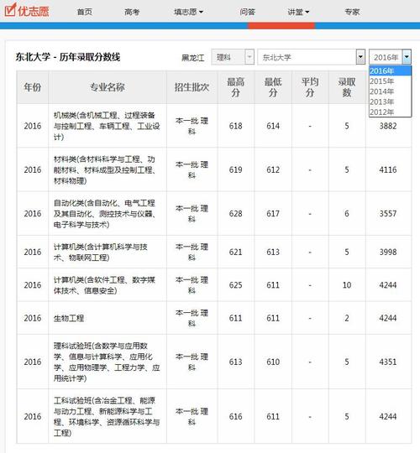This screenshot has height=453, width=420.
Task: Click the 录取数 column header
Action: (347, 87)
